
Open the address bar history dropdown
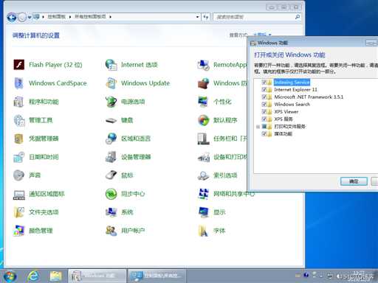(197, 17)
